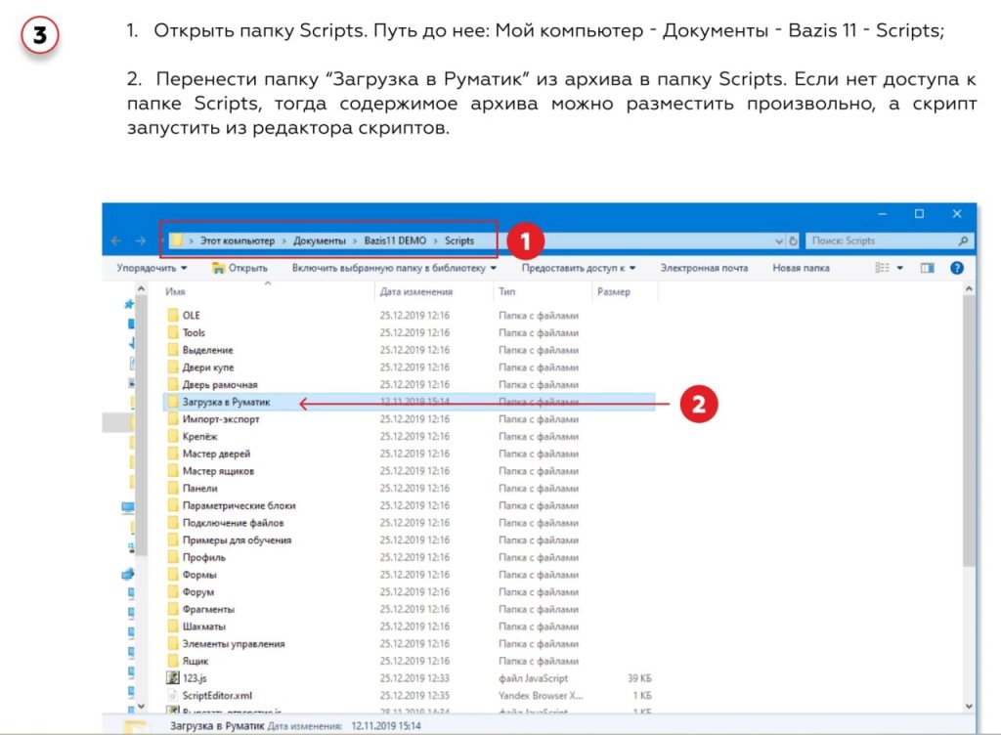Image resolution: width=1001 pixels, height=735 pixels.
Task: Click the view layout icon in the toolbar
Action: tap(883, 268)
